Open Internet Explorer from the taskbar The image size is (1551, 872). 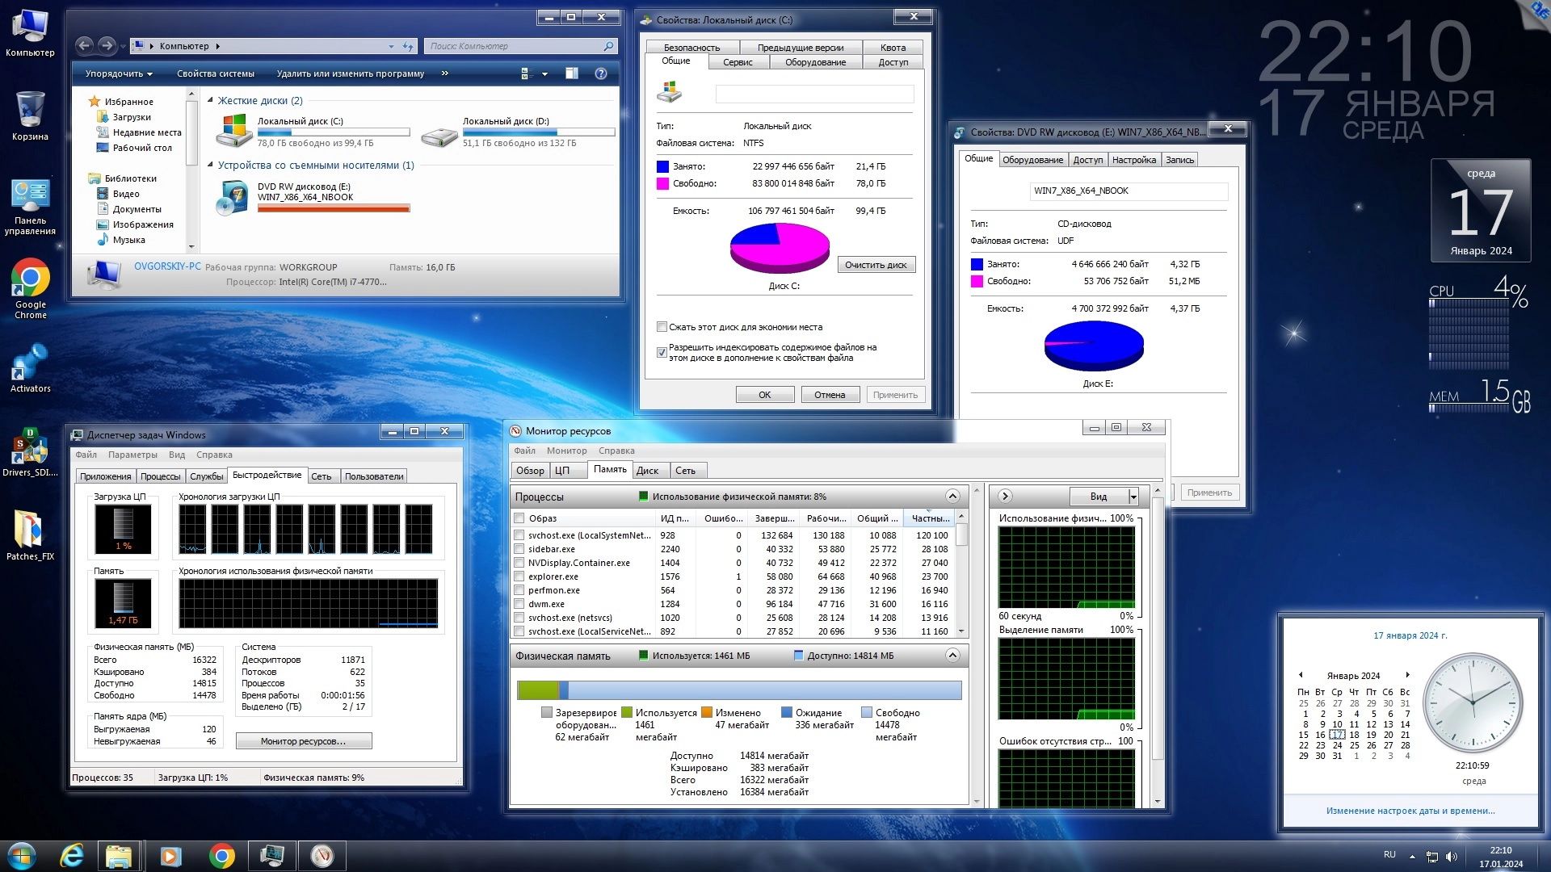pyautogui.click(x=72, y=856)
